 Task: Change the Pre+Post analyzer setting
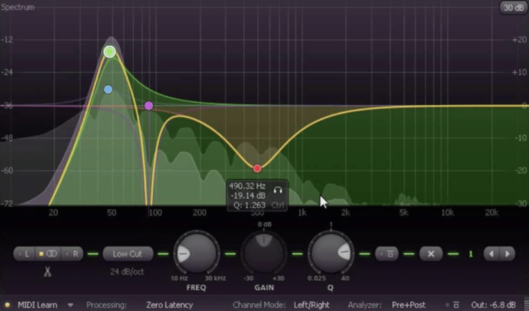pyautogui.click(x=408, y=305)
